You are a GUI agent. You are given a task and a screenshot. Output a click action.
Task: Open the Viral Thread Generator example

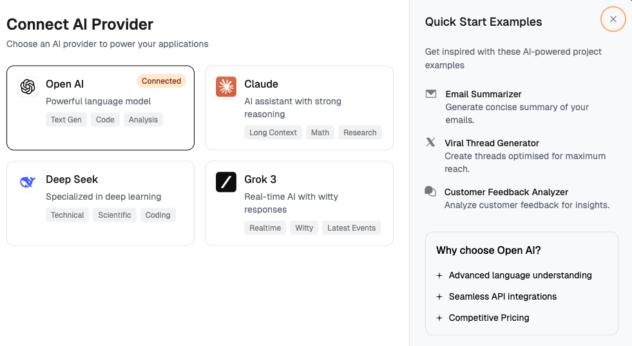pos(492,143)
